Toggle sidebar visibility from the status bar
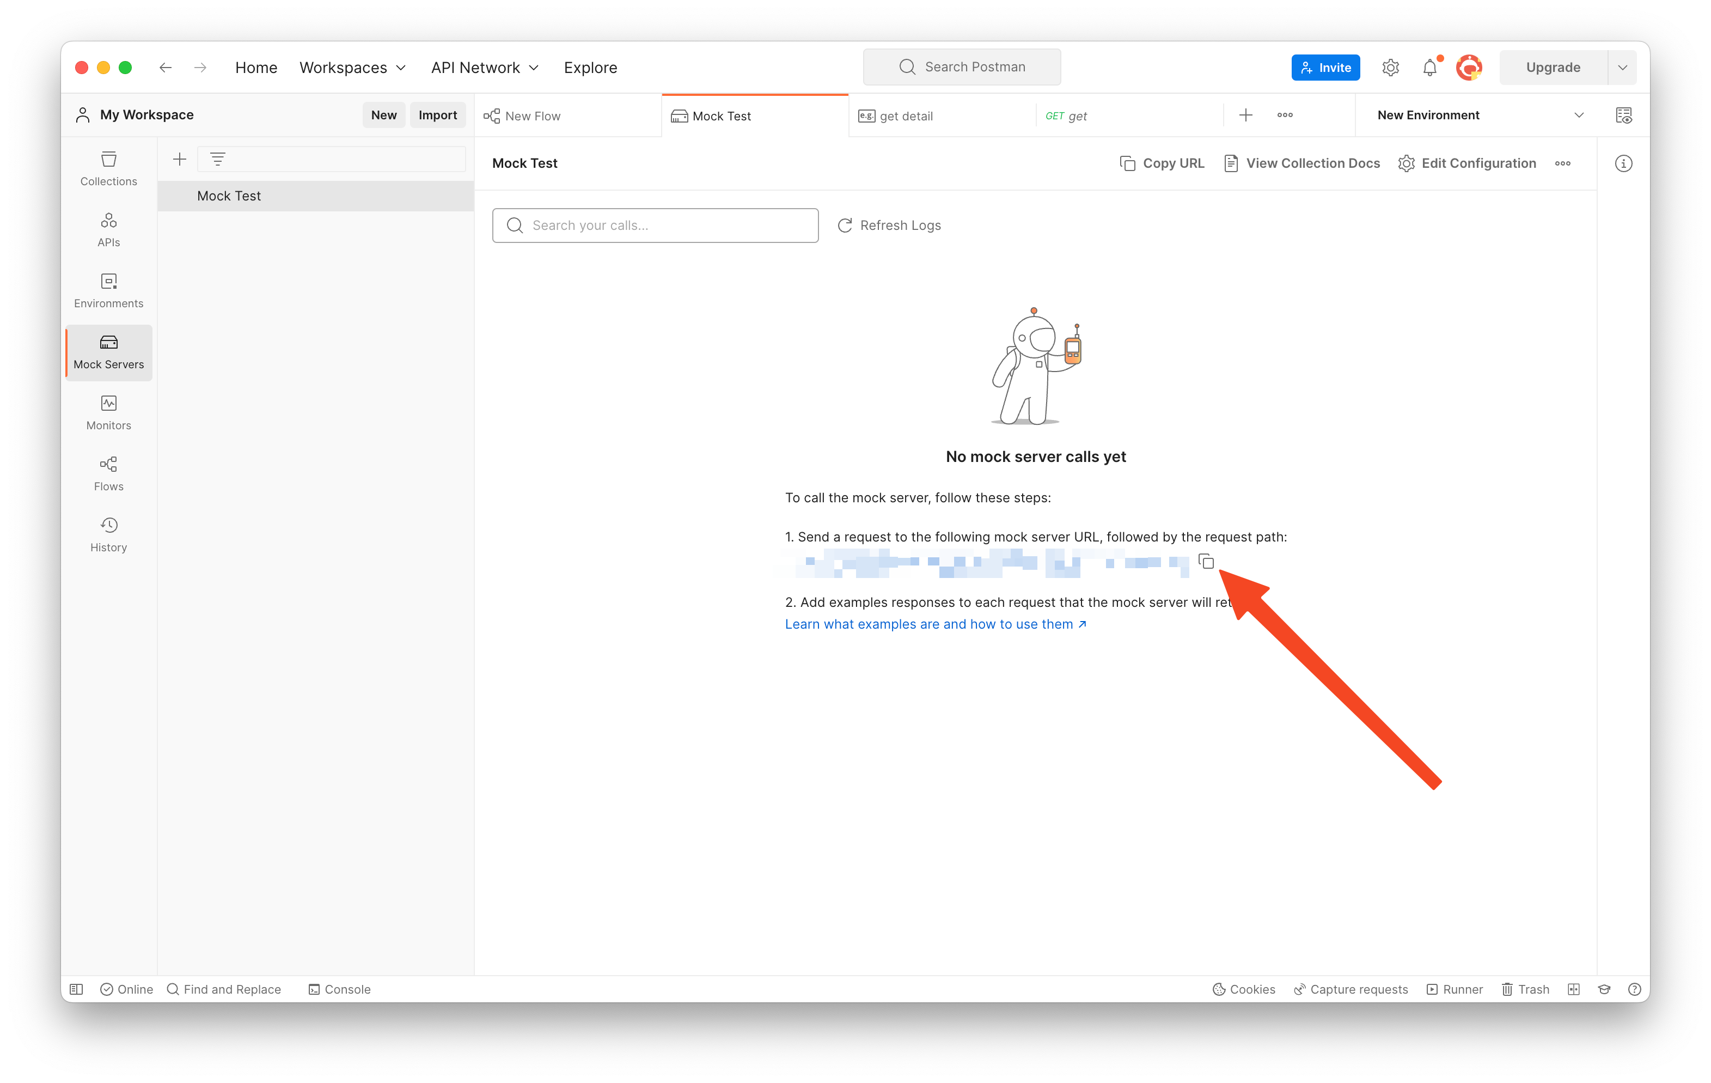The width and height of the screenshot is (1711, 1083). (x=77, y=989)
